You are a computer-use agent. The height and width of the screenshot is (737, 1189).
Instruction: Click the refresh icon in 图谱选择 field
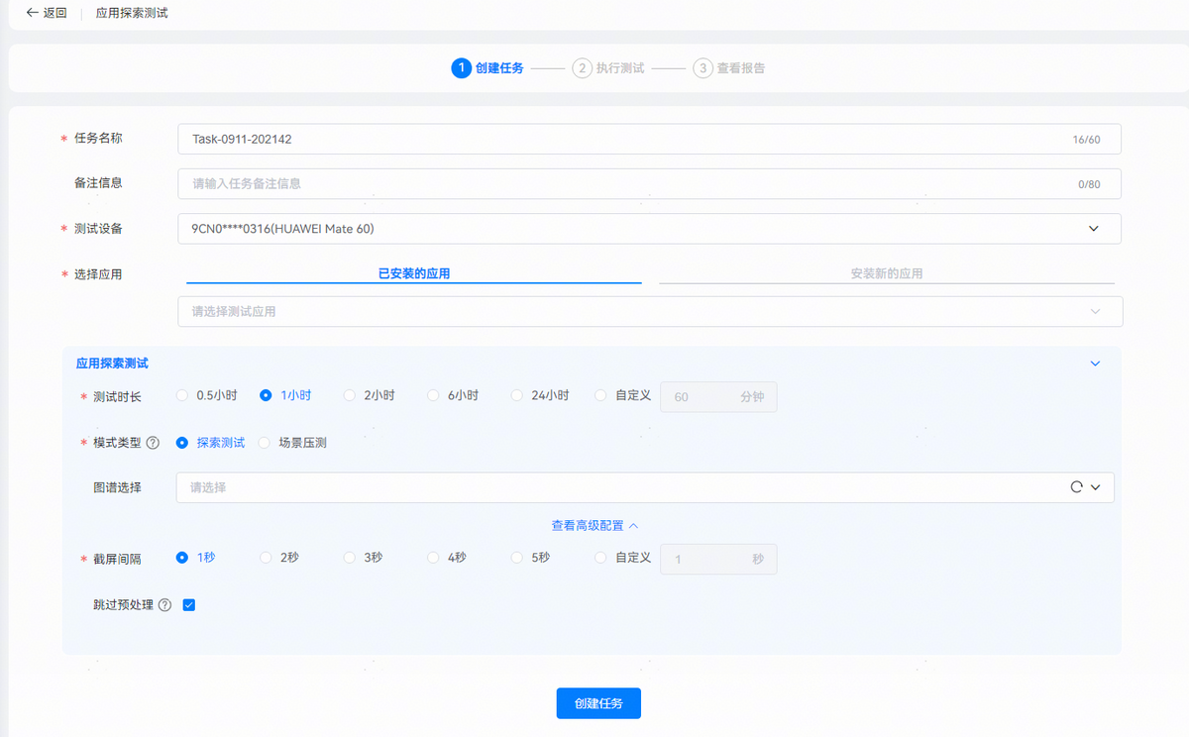pos(1076,487)
